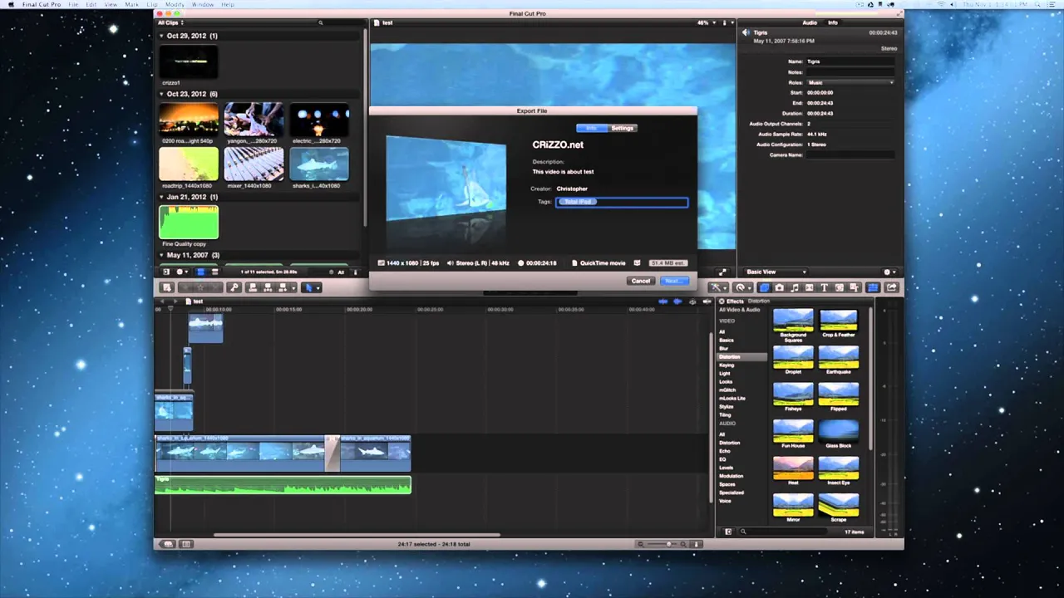Toggle the Inspector button in toolbar

tap(873, 287)
